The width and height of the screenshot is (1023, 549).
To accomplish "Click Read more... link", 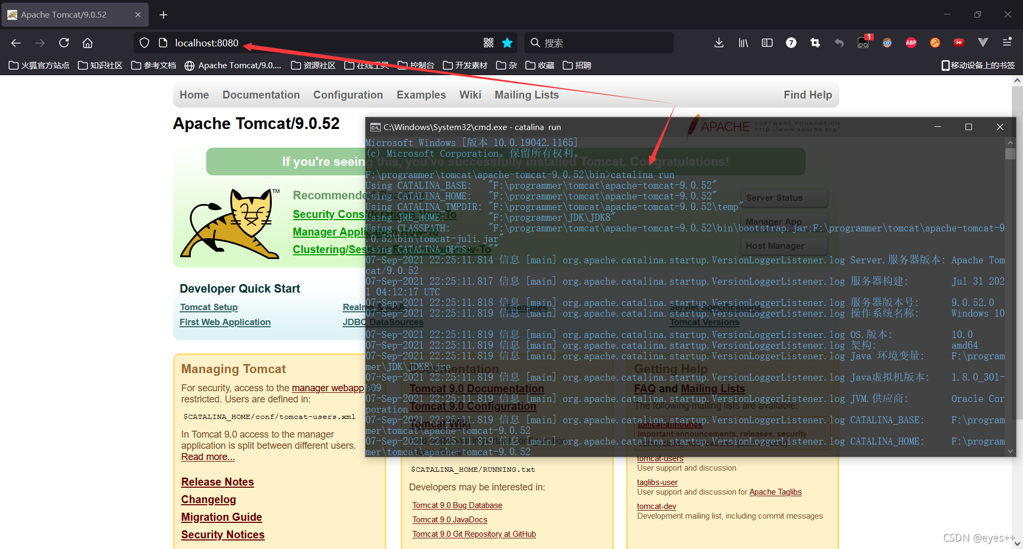I will click(x=208, y=457).
